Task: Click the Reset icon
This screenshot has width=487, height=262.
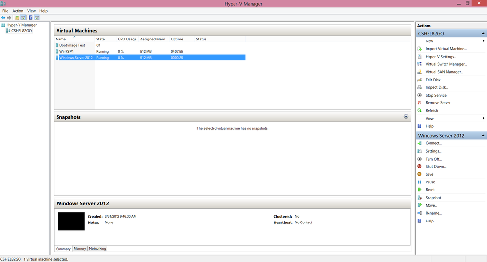Action: pos(420,190)
